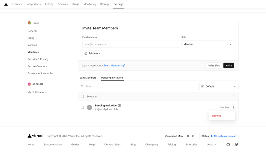Open the Changelog footer link
This screenshot has width=266, height=153.
152,145
